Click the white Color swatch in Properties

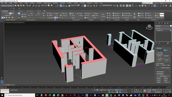coord(162,14)
